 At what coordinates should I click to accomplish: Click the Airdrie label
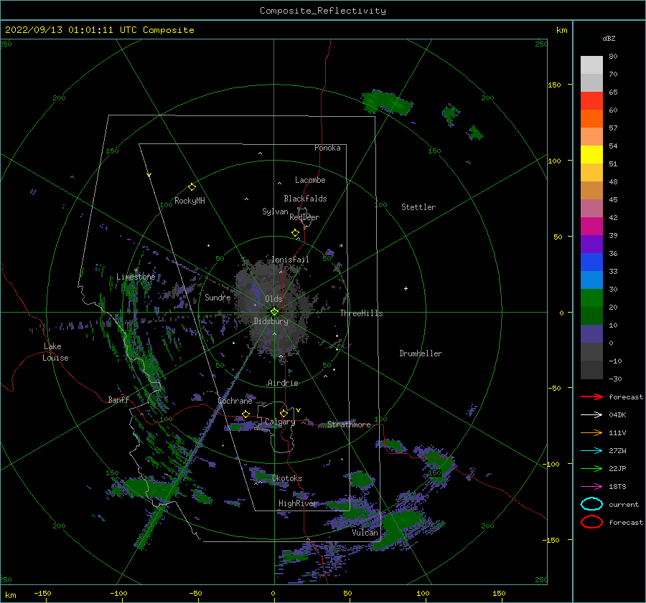(x=283, y=383)
